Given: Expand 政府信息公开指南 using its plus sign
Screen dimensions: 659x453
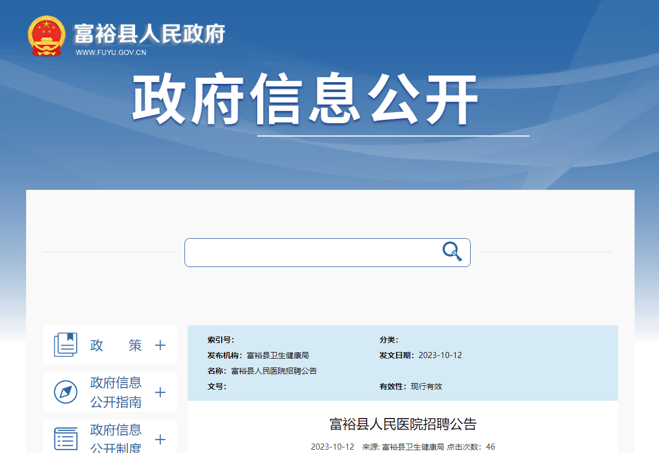Looking at the screenshot, I should 160,392.
